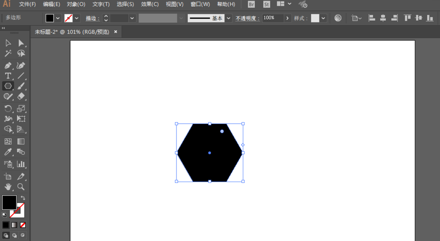Open the fill color dropdown in control bar

(x=58, y=18)
